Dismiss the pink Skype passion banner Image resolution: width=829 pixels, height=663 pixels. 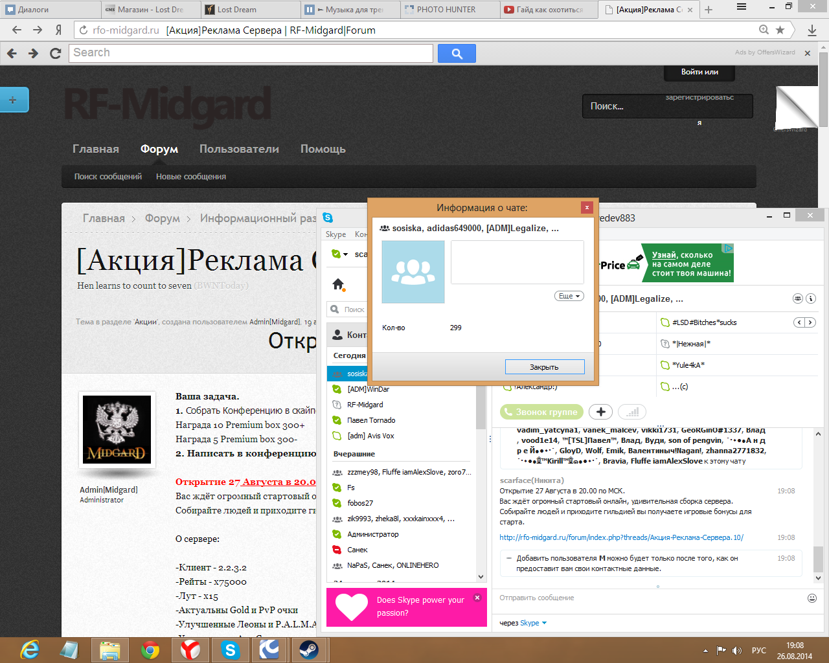(x=477, y=598)
